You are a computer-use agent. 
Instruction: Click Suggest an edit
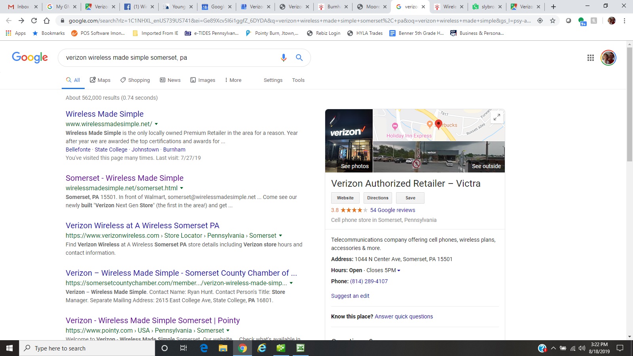(x=350, y=296)
